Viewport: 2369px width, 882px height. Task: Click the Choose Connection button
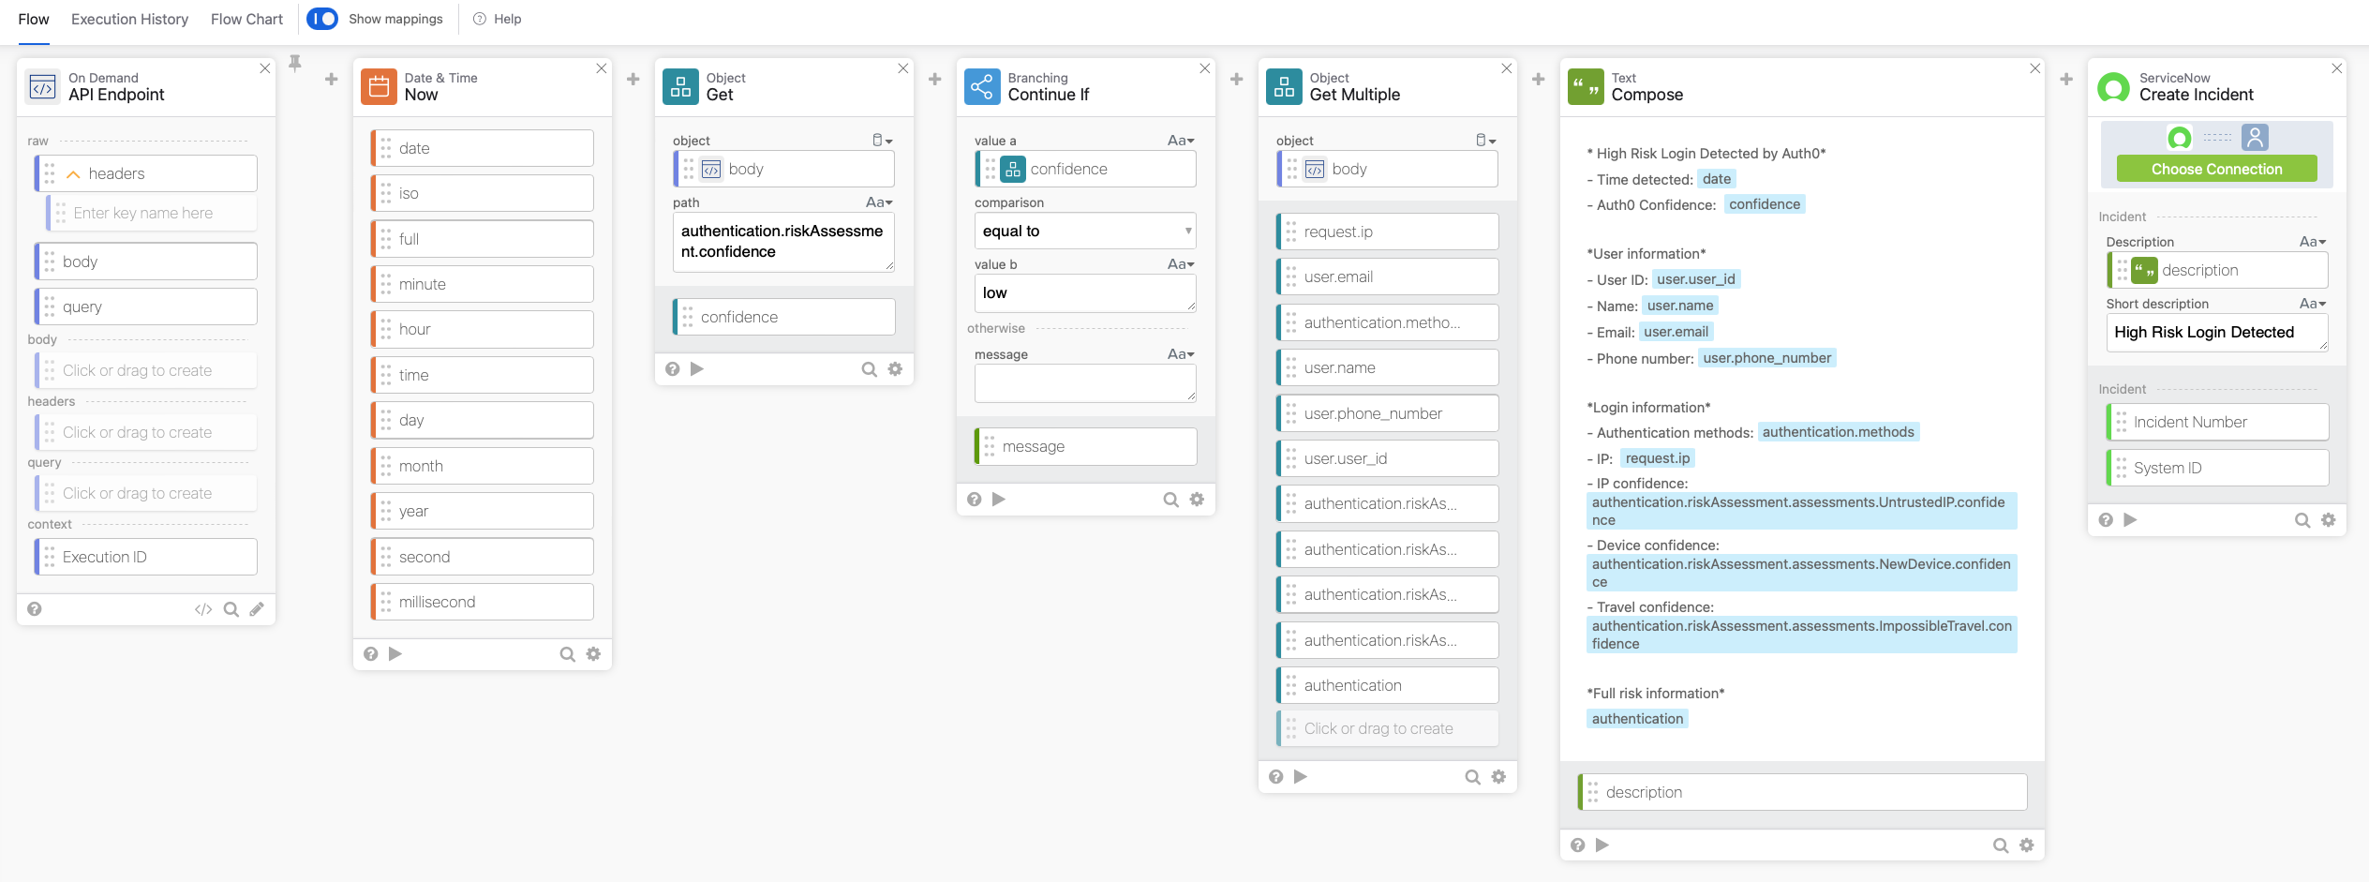pos(2217,169)
